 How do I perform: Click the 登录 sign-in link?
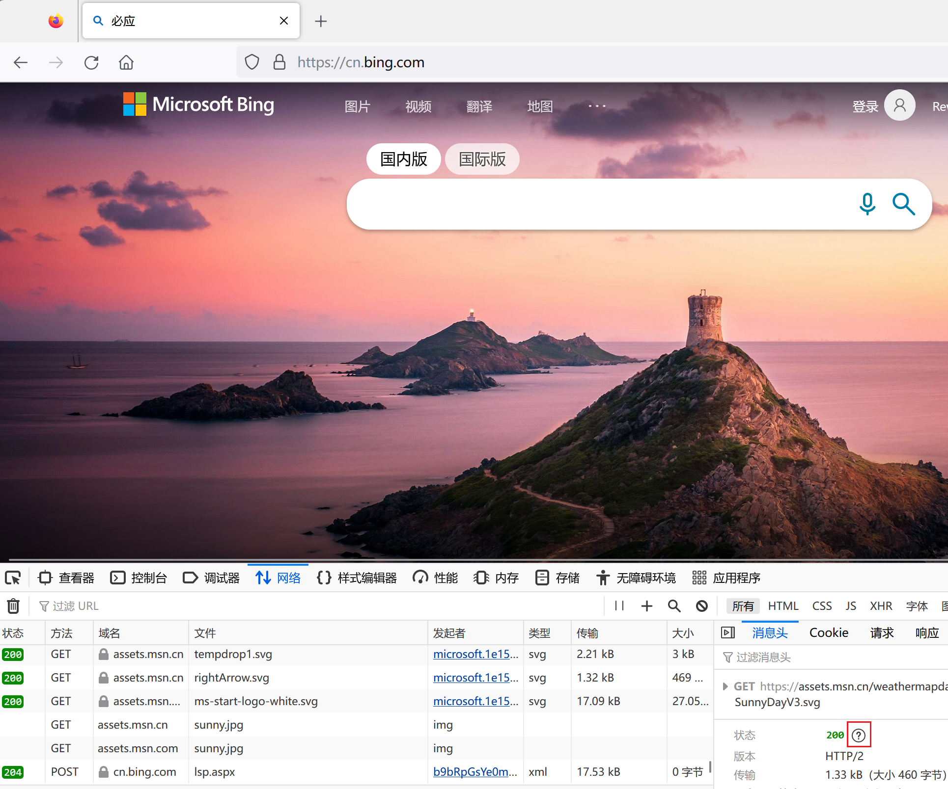point(865,106)
